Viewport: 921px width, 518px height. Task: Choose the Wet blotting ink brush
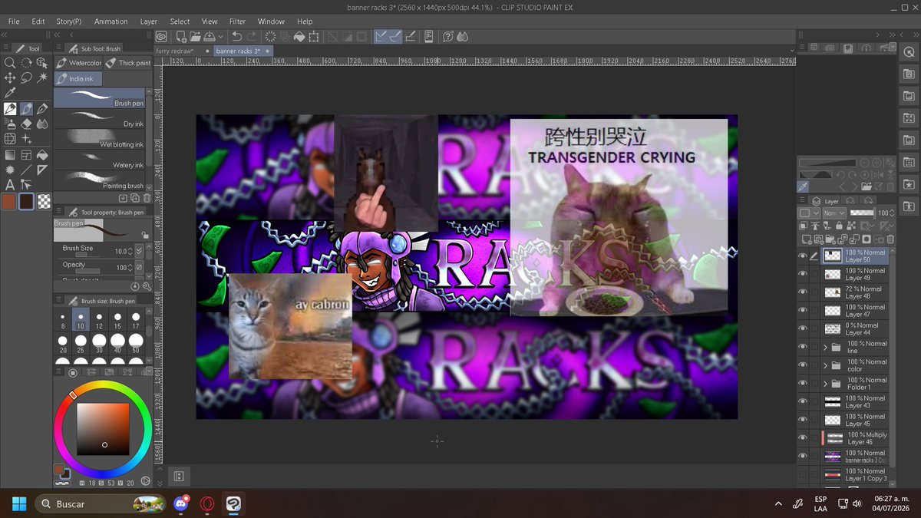[99, 140]
